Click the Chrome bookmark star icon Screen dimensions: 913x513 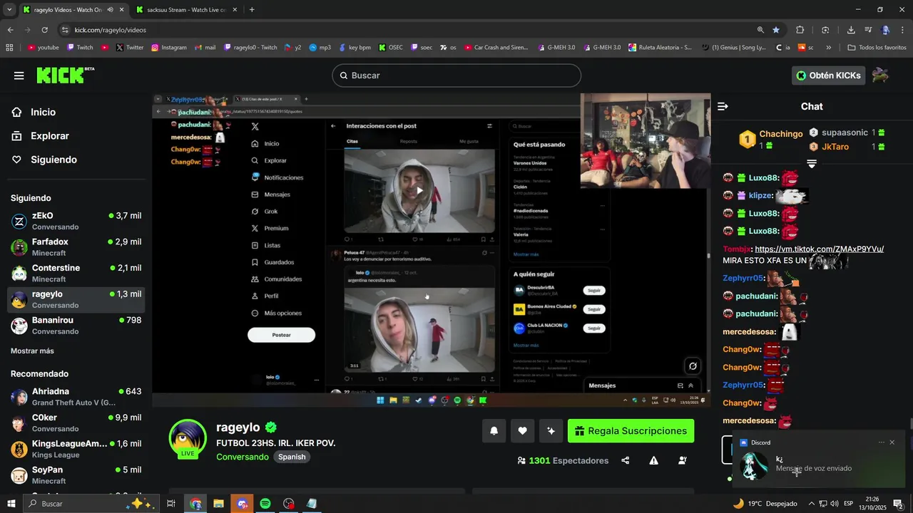pos(776,30)
